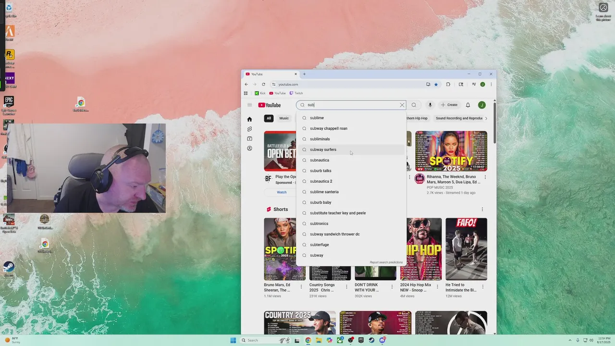Show more filter chips with right arrow
Viewport: 615px width, 346px height.
(486, 118)
